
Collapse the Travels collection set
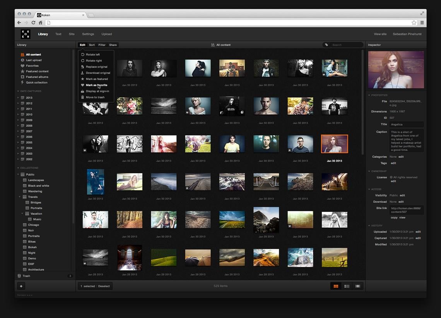(x=20, y=197)
